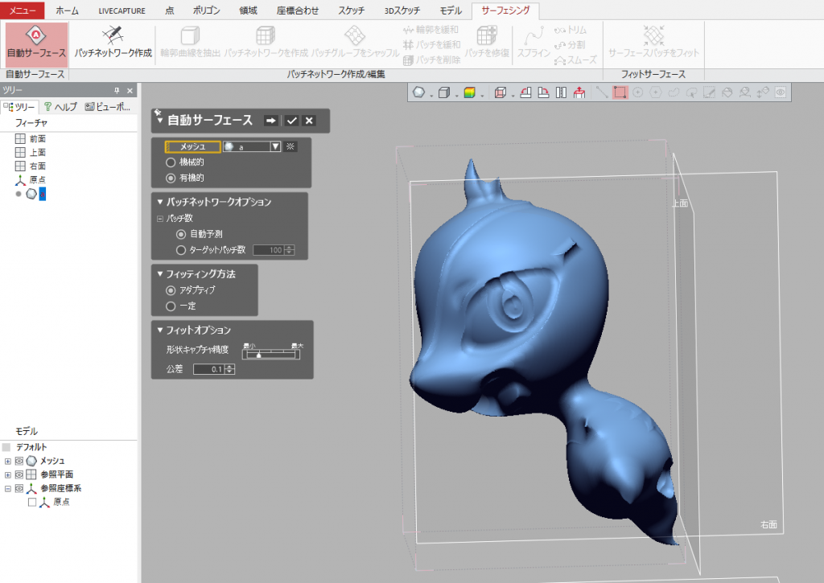Collapse the フィットオプション section
This screenshot has height=583, width=824.
point(160,330)
